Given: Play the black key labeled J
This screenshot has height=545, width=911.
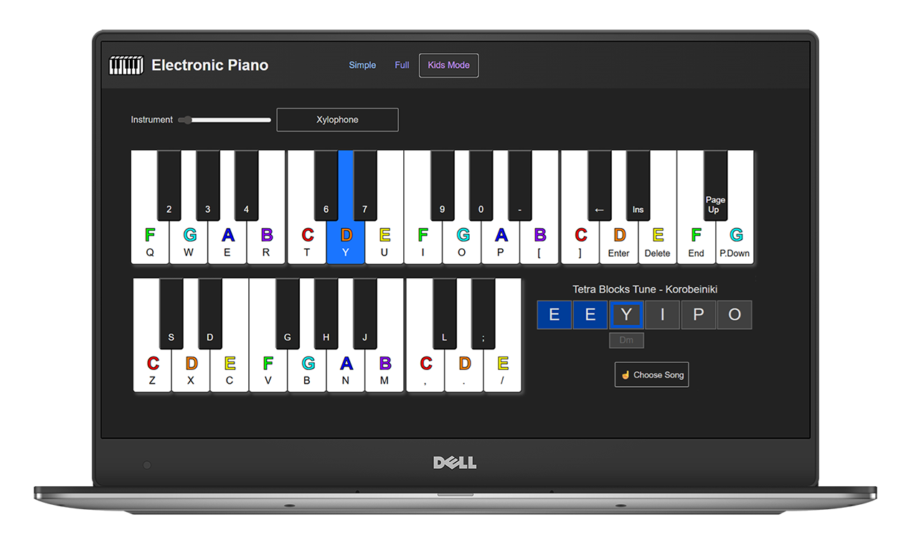Looking at the screenshot, I should [x=365, y=313].
